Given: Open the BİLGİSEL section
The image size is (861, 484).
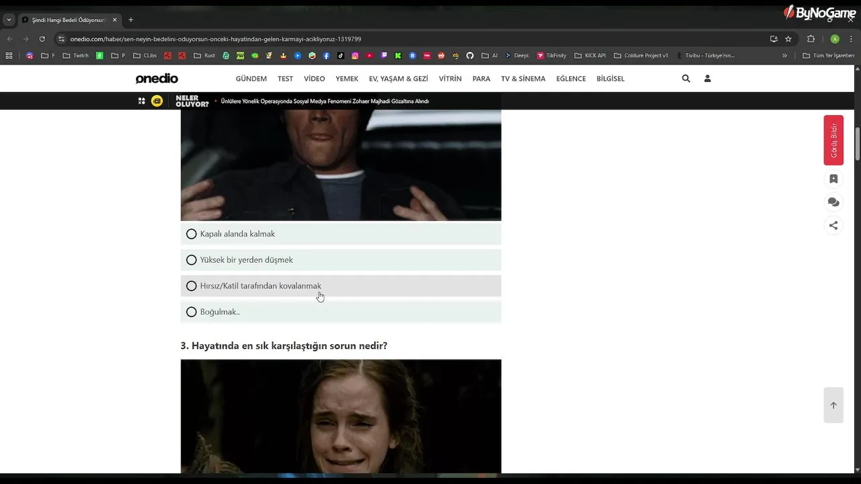Looking at the screenshot, I should point(611,79).
